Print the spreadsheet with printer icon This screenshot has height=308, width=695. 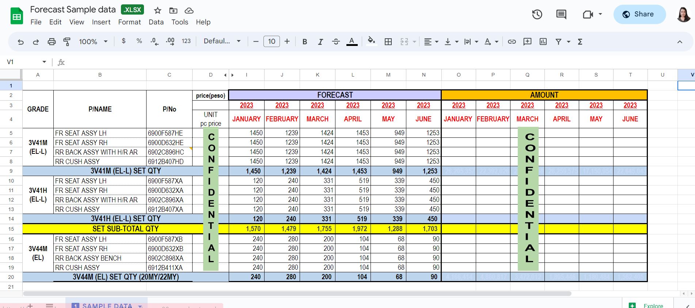click(x=52, y=42)
